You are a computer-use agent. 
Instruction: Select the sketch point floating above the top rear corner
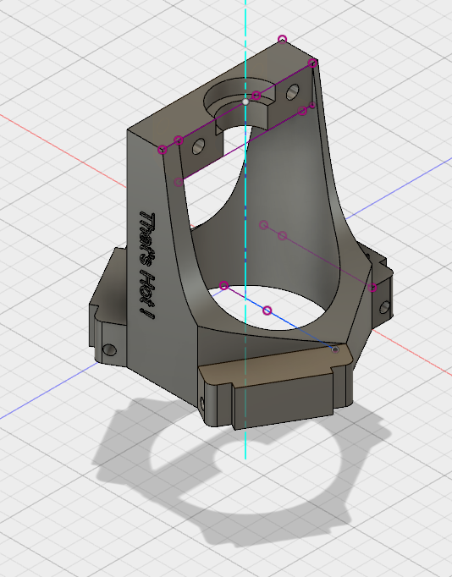[x=282, y=39]
